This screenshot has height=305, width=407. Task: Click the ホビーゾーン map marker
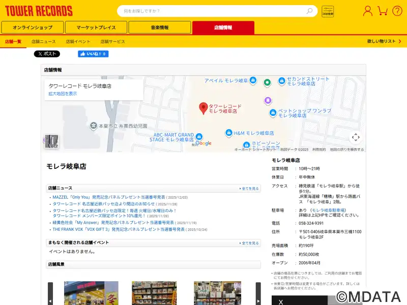246,145
